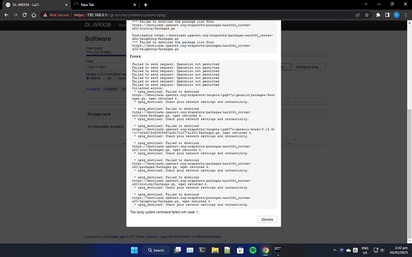Expand hidden system tray icons chevron
The height and width of the screenshot is (257, 412).
(334, 250)
